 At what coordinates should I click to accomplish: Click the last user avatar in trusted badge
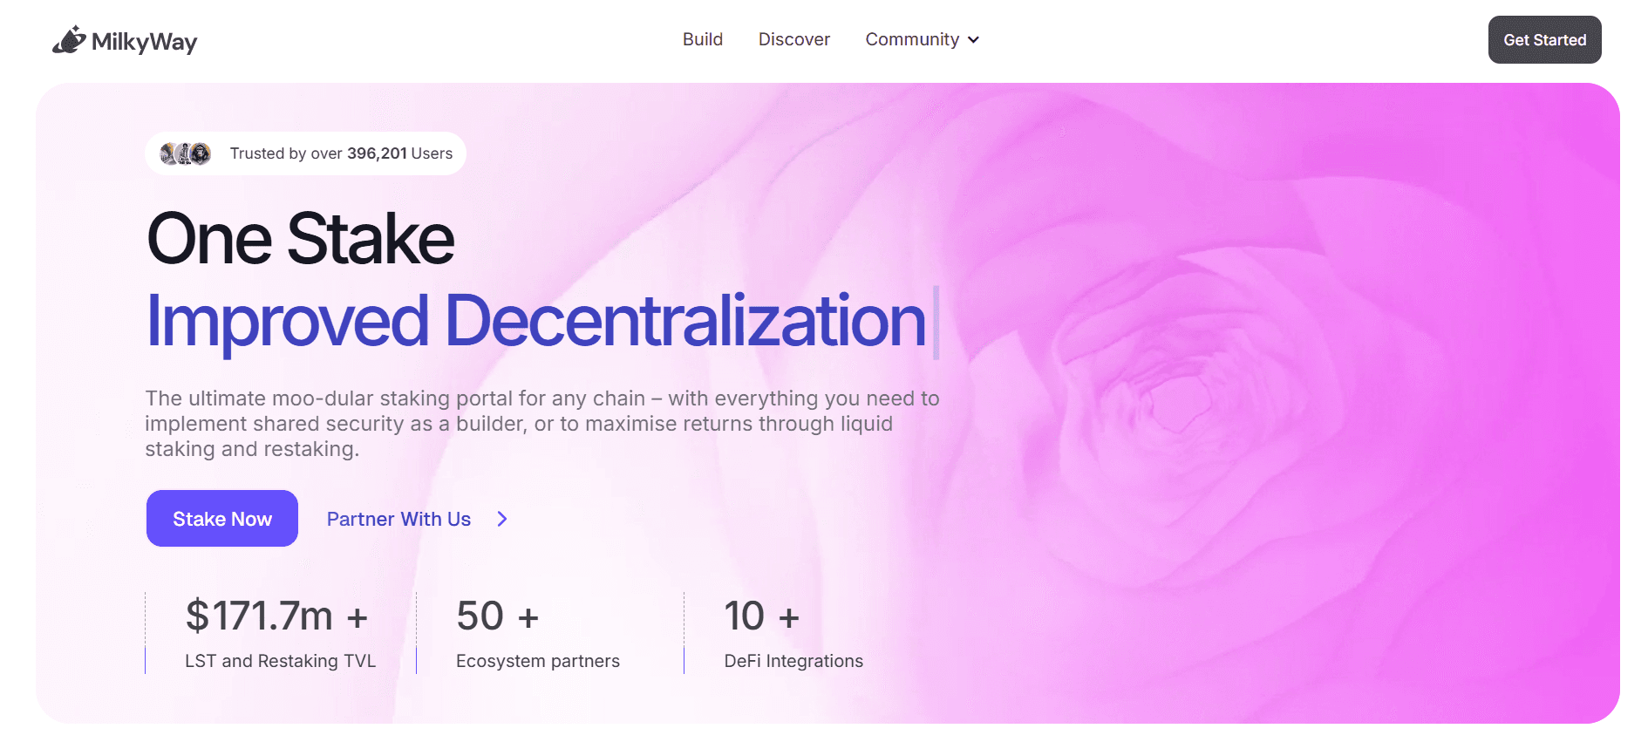[x=201, y=153]
